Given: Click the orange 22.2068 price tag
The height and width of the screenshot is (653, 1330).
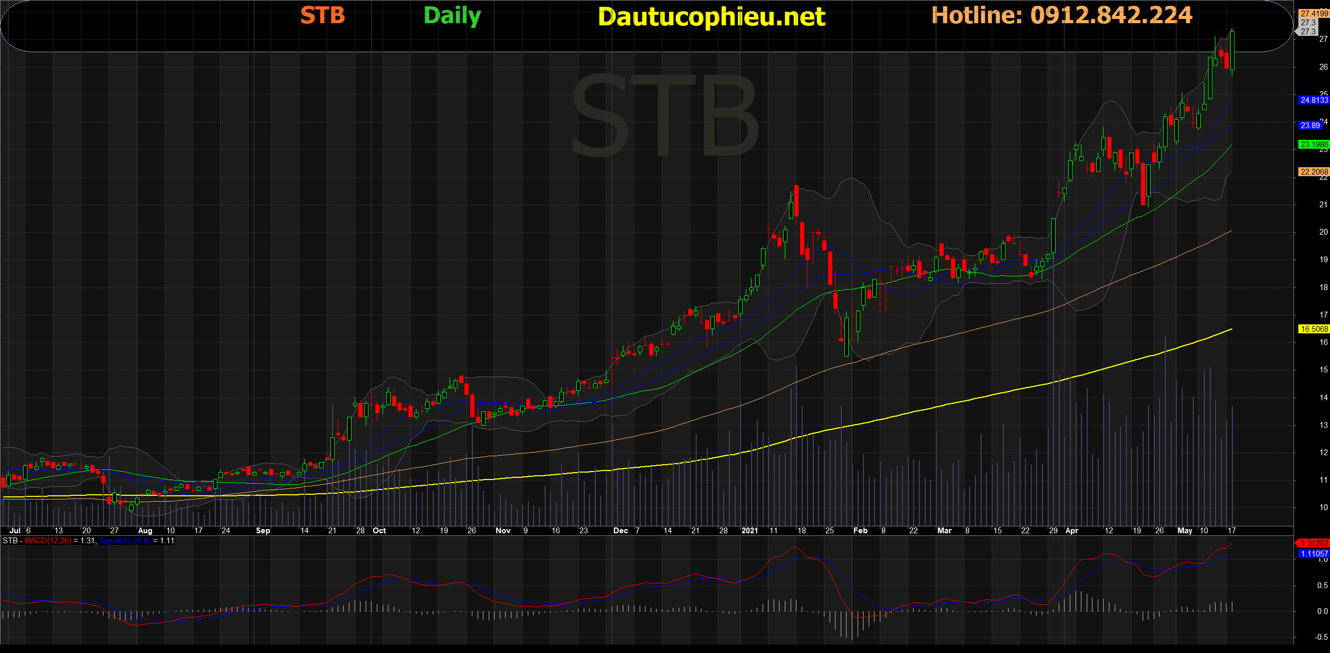Looking at the screenshot, I should 1313,172.
